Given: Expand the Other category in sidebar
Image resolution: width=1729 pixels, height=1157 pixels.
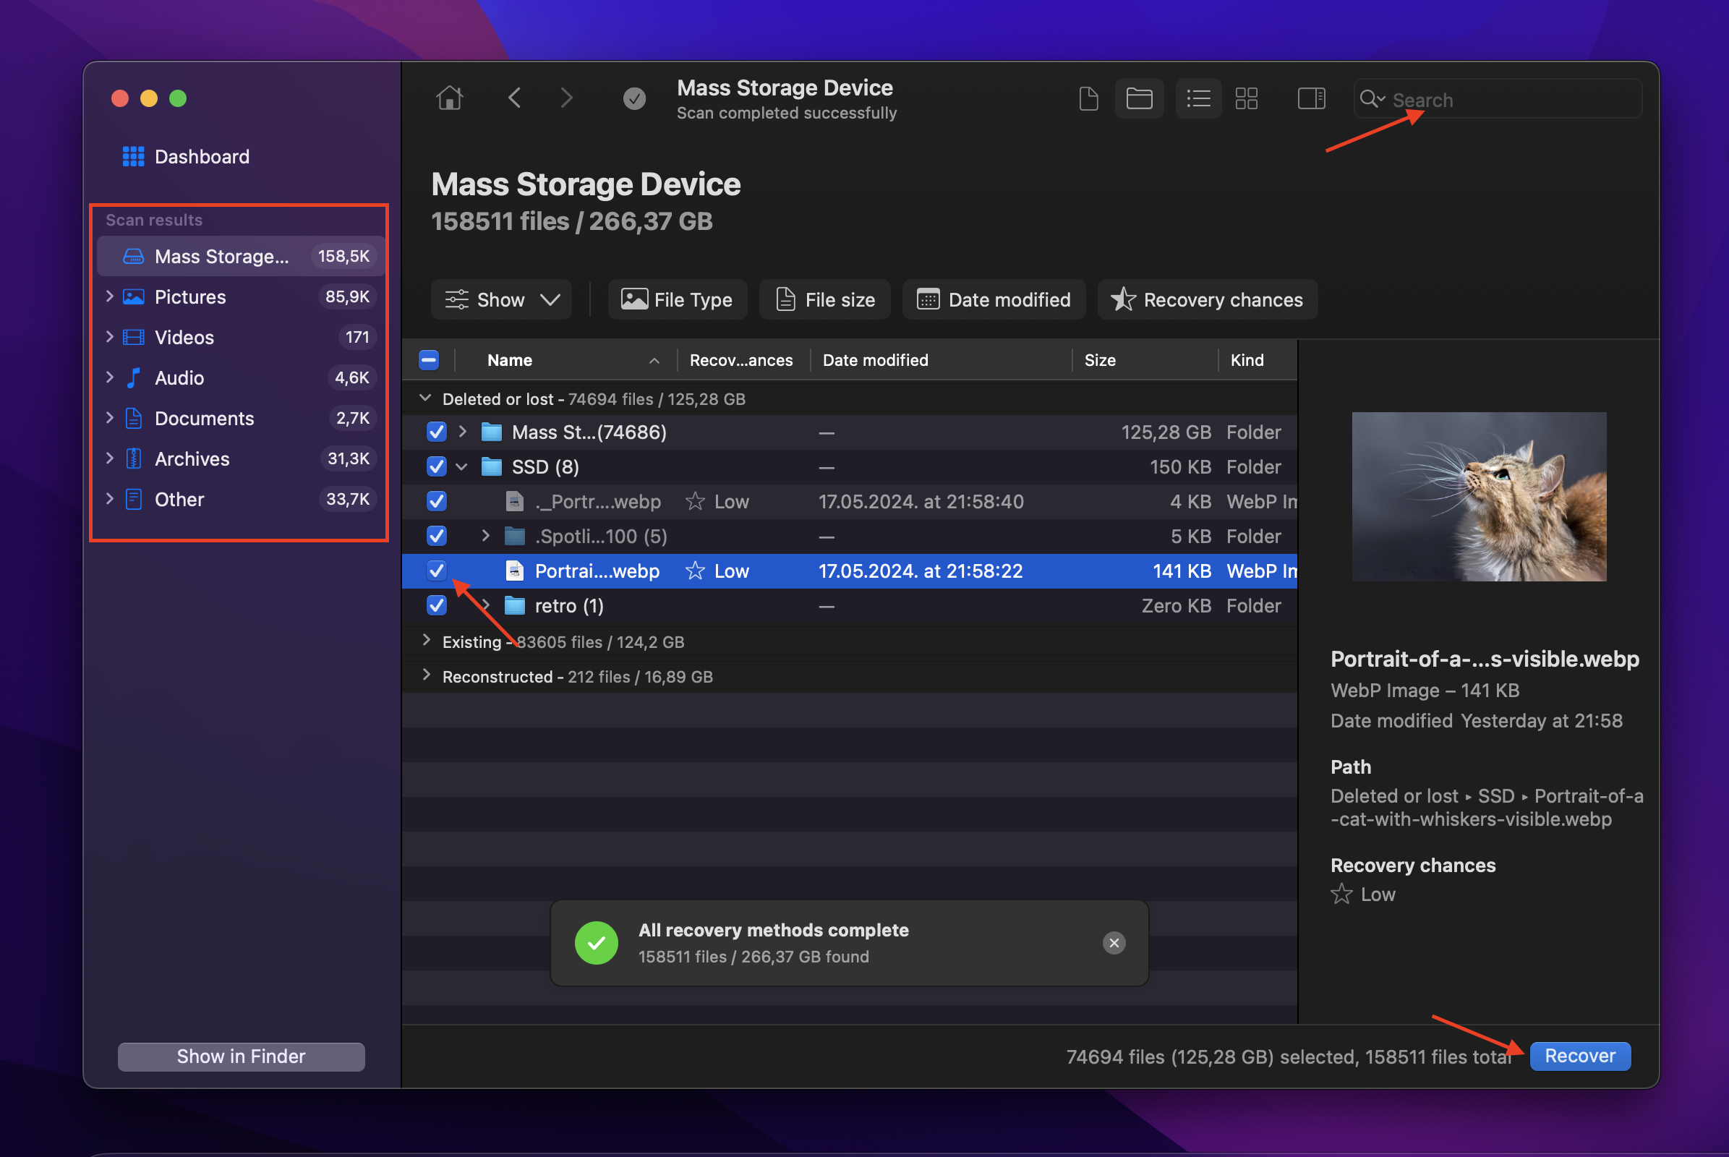Looking at the screenshot, I should pyautogui.click(x=109, y=499).
